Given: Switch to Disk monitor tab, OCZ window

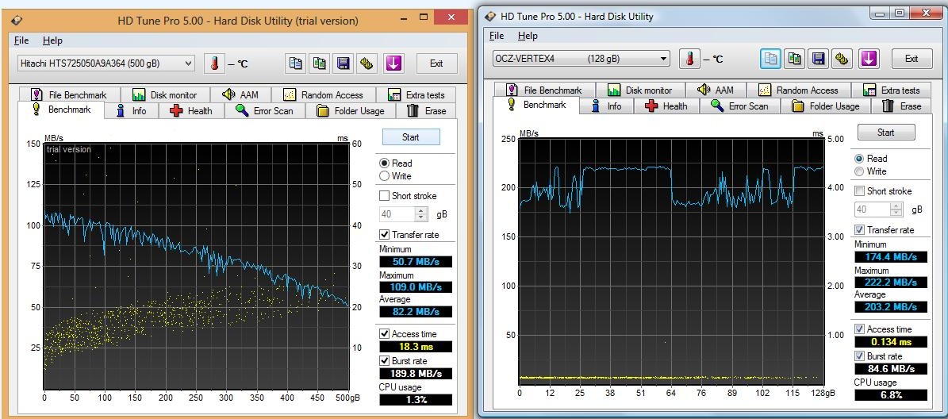Looking at the screenshot, I should [640, 90].
